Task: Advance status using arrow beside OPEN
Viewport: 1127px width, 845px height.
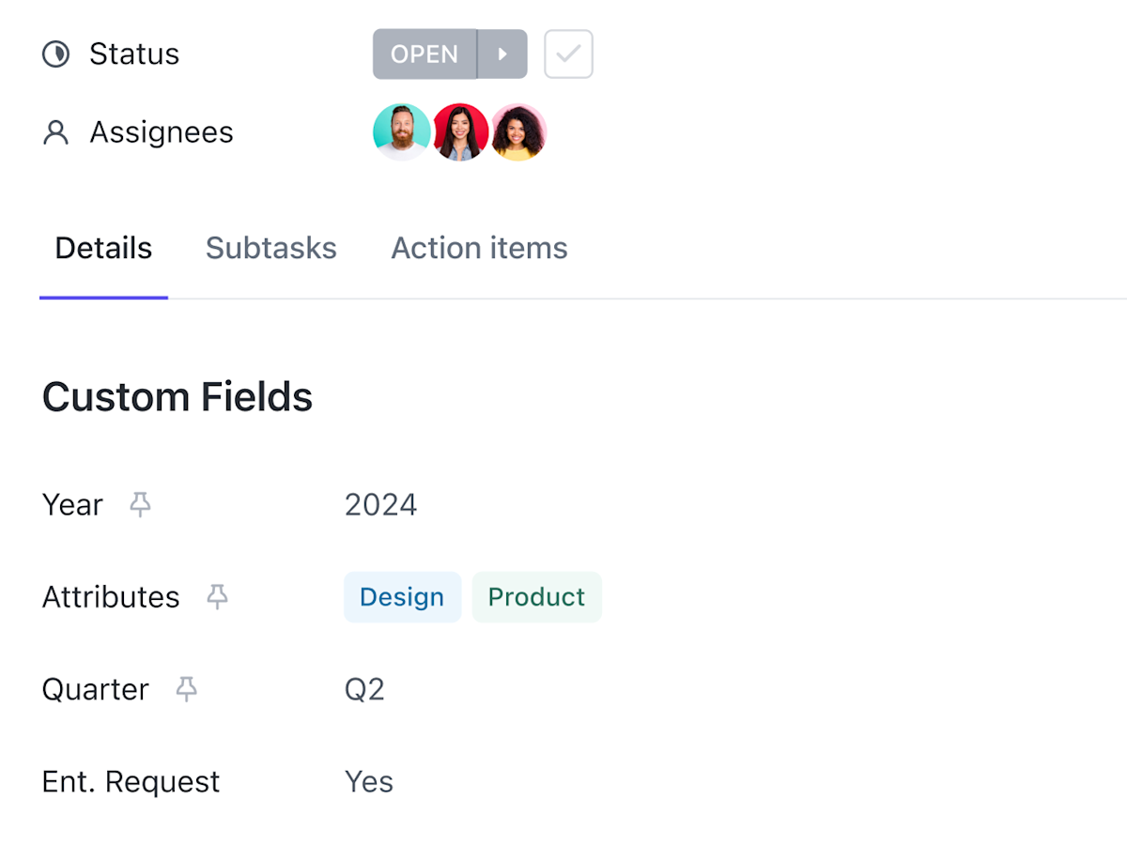Action: pyautogui.click(x=502, y=54)
